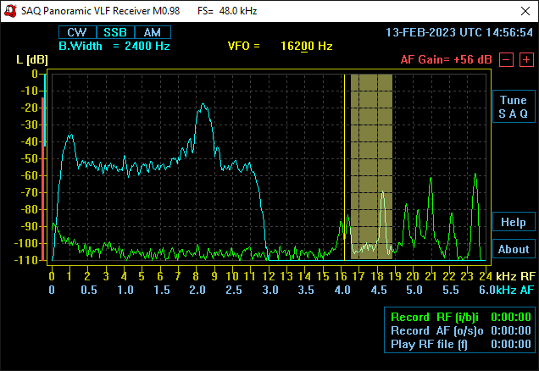Viewport: 539px width, 371px height.
Task: Click the 8 kHz peak on spectrum
Action: [203, 106]
